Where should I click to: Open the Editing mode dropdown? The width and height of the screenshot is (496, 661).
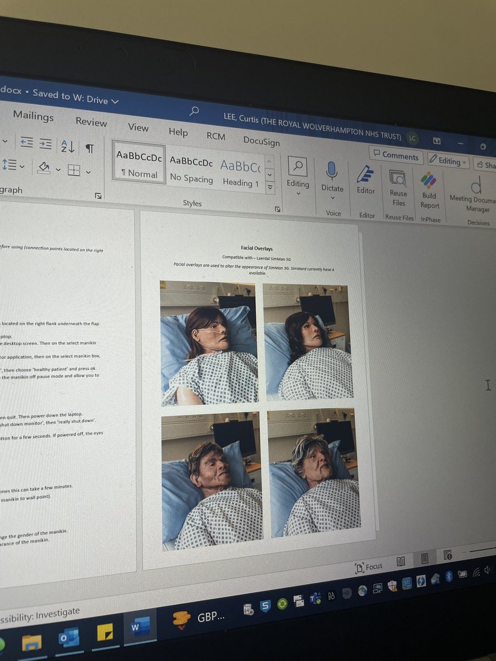tap(449, 161)
